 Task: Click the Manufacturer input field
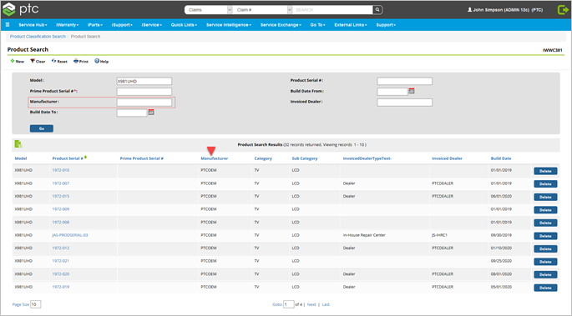coord(144,103)
